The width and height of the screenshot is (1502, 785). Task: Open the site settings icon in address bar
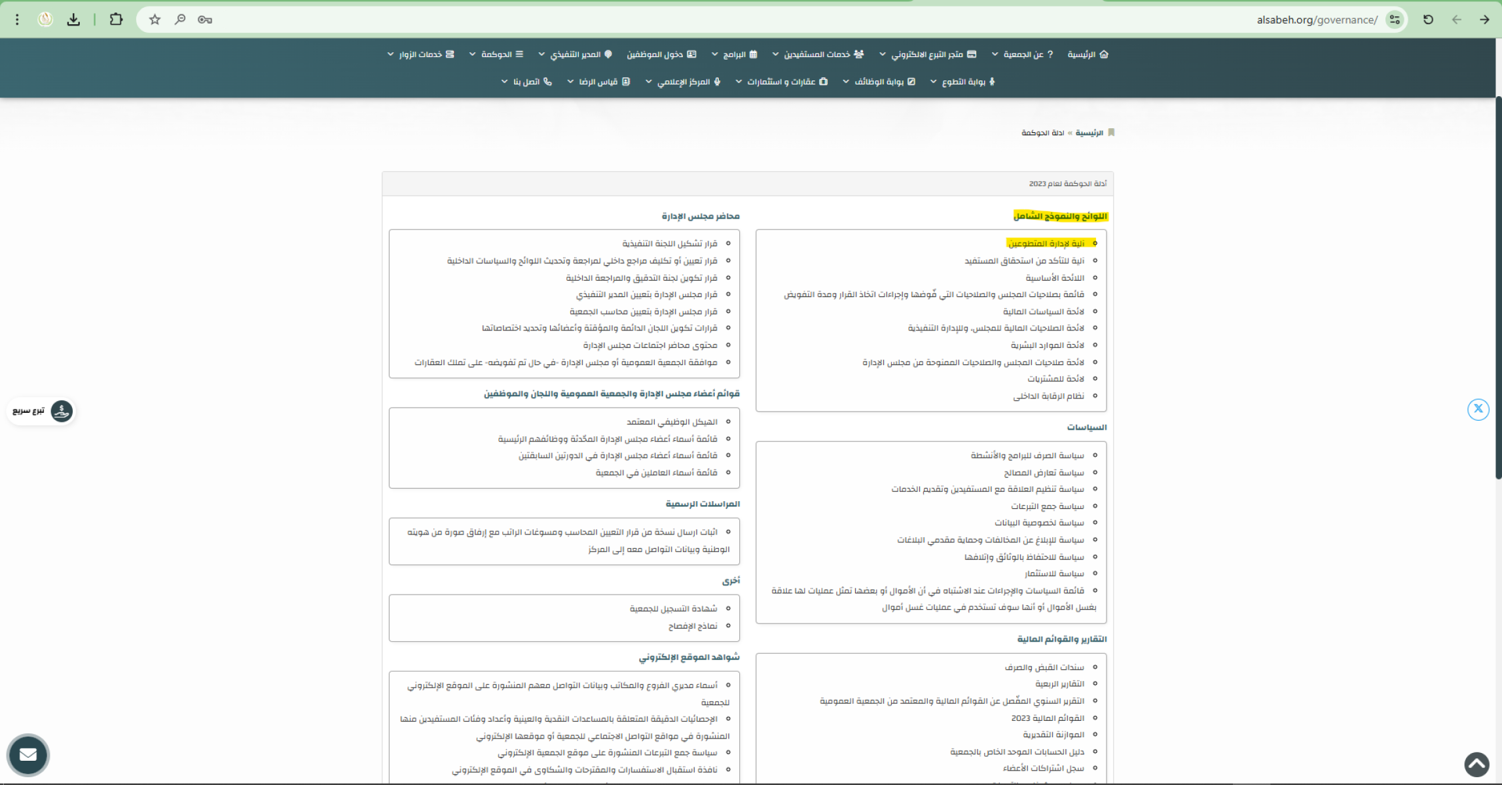pyautogui.click(x=1395, y=20)
